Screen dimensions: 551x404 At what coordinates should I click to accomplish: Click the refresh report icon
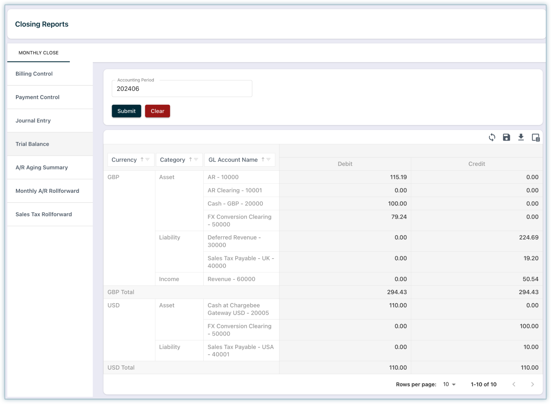pyautogui.click(x=492, y=137)
